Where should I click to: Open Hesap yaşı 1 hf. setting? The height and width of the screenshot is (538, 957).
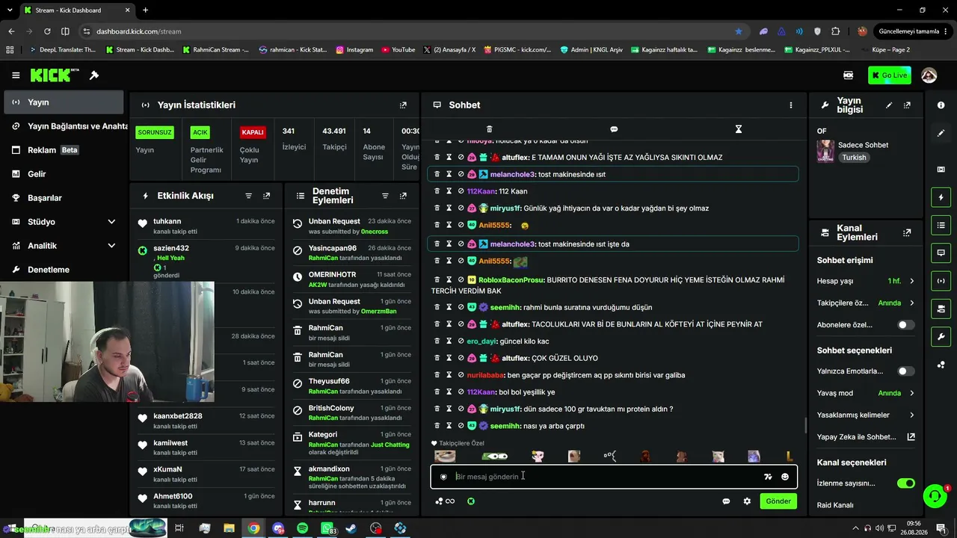click(866, 281)
